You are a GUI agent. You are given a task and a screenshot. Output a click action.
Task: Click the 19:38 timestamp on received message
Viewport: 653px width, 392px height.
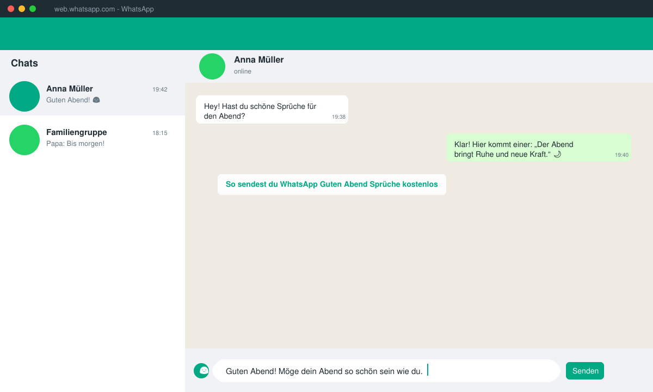pyautogui.click(x=339, y=117)
